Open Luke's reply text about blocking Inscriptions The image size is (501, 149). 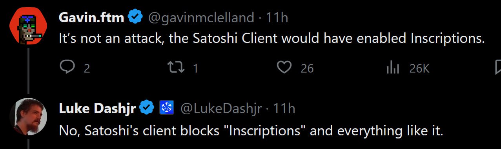tap(251, 130)
